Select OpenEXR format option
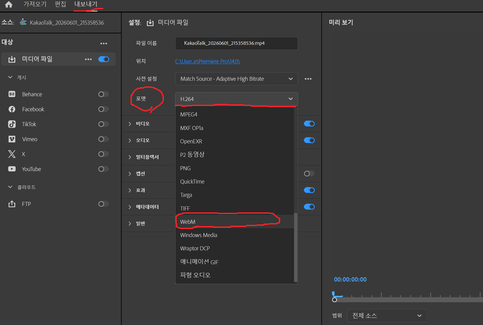The height and width of the screenshot is (325, 483). [x=235, y=141]
